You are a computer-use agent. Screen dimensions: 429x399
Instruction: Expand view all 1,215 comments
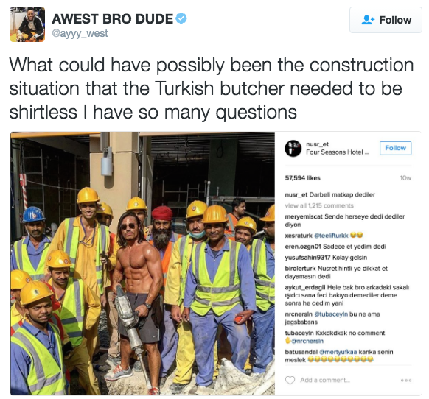319,205
